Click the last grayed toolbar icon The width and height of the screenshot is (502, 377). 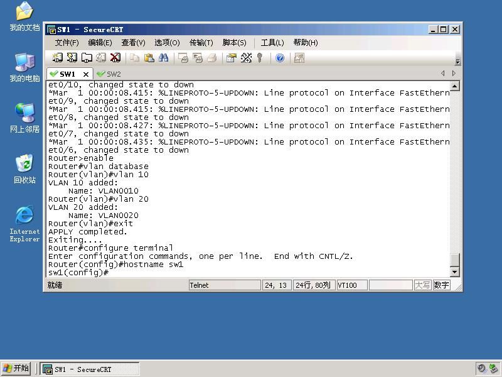click(x=299, y=58)
